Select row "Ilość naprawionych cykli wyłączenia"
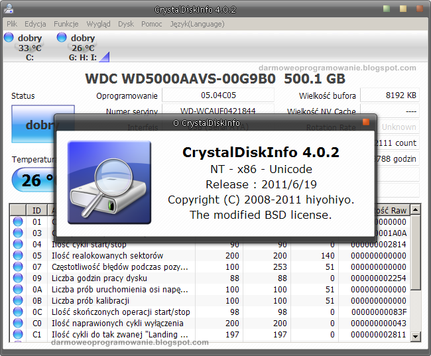431x356 pixels. pos(210,324)
